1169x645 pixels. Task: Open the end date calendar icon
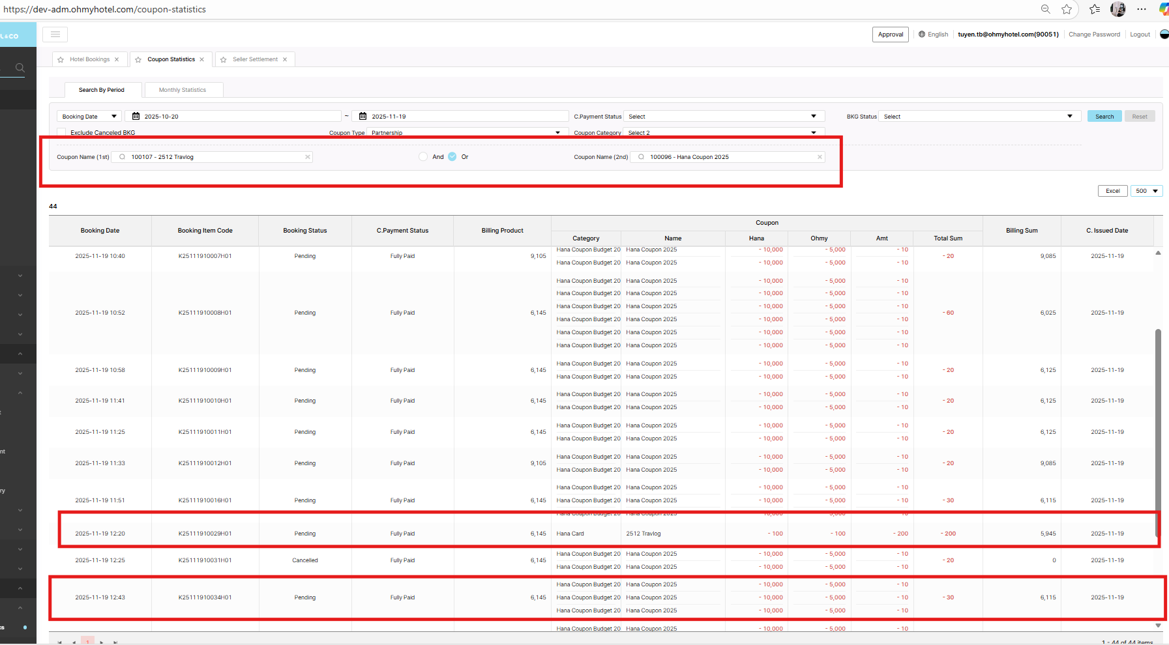pyautogui.click(x=363, y=117)
